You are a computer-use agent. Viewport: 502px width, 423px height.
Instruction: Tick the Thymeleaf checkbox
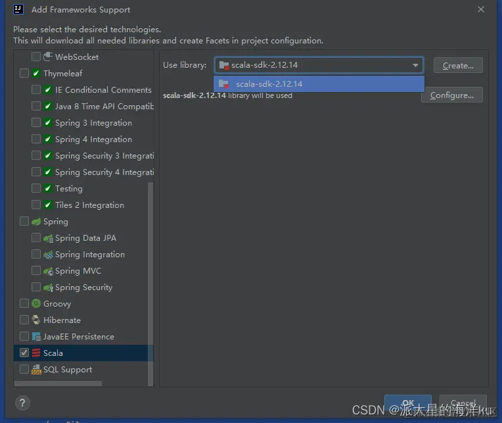point(24,73)
